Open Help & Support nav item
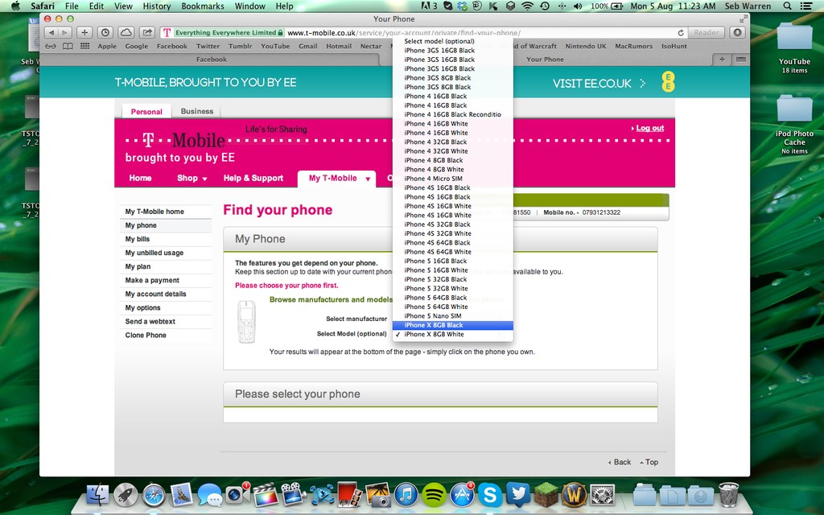 pyautogui.click(x=253, y=178)
